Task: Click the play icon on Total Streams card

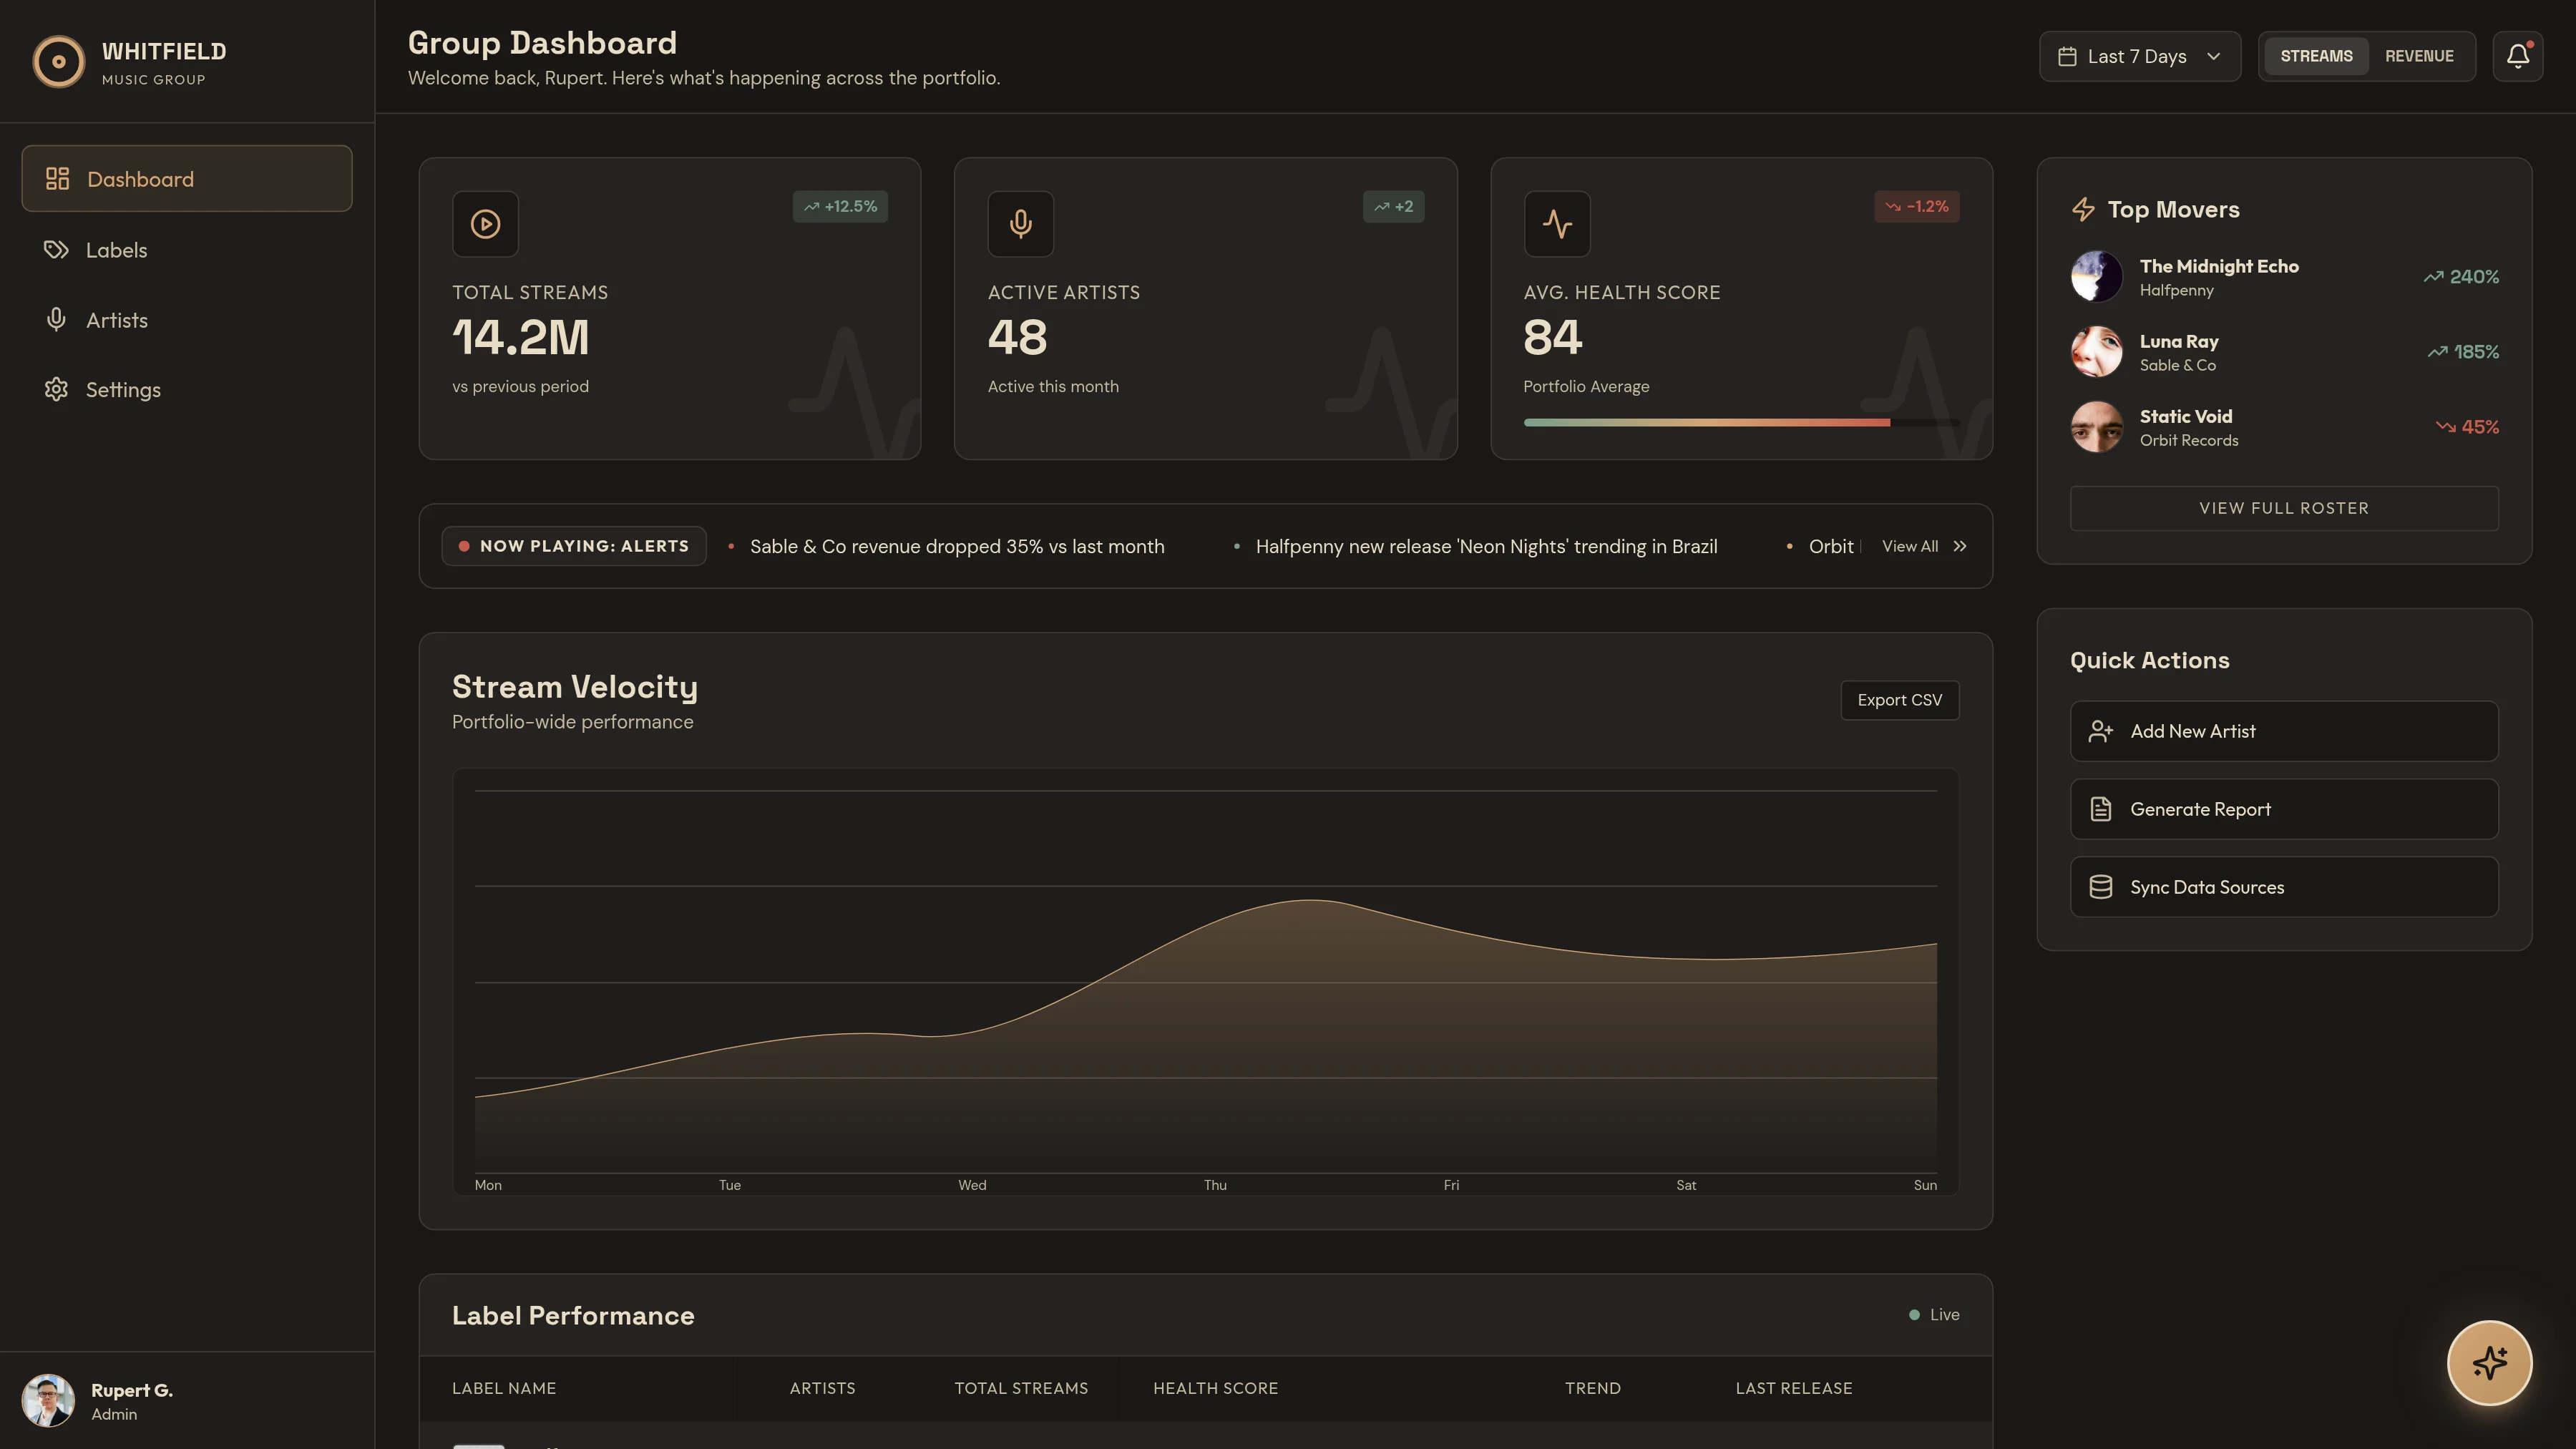Action: pos(485,224)
